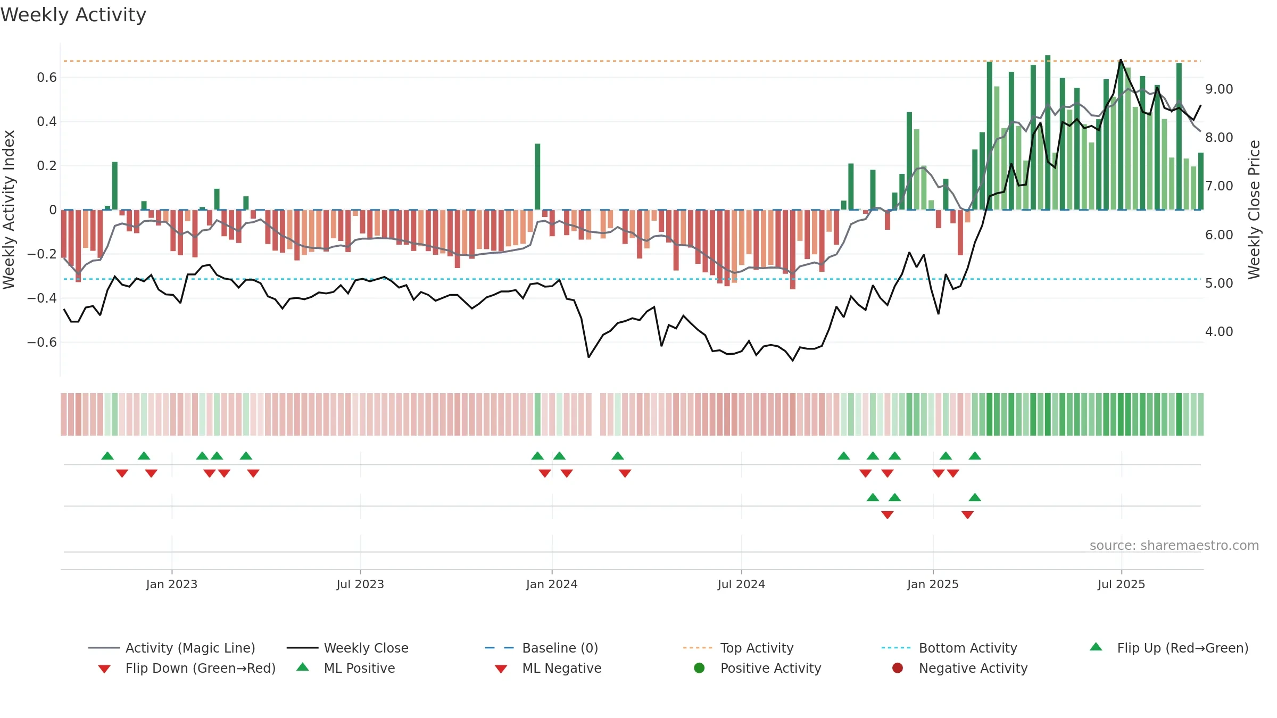Click the 0.6 activity index tick
Screen dimensions: 1277x718
click(x=47, y=78)
